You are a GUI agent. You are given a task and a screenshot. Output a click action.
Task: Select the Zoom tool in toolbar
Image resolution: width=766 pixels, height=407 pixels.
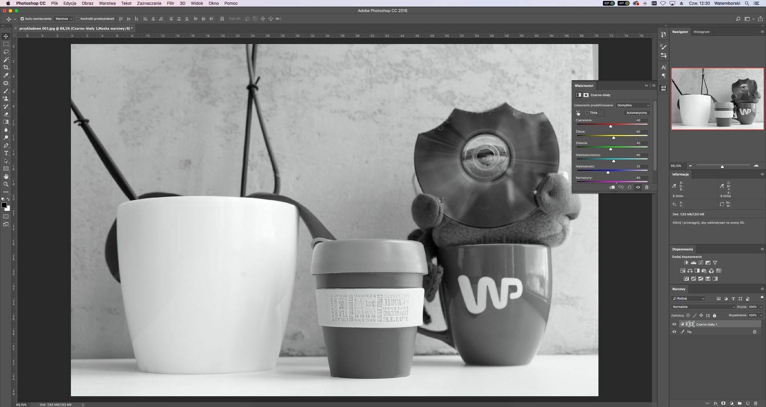tap(6, 184)
